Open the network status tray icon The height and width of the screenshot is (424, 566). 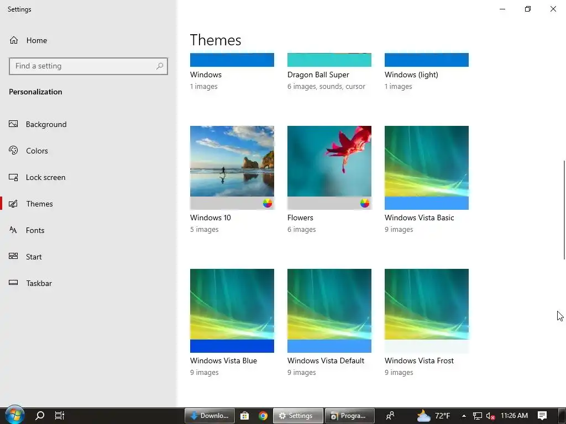pyautogui.click(x=478, y=416)
